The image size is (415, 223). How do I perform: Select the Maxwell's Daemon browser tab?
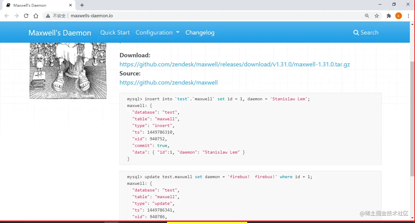39,5
